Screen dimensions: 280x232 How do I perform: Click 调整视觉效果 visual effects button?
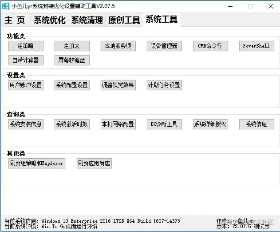tap(118, 85)
